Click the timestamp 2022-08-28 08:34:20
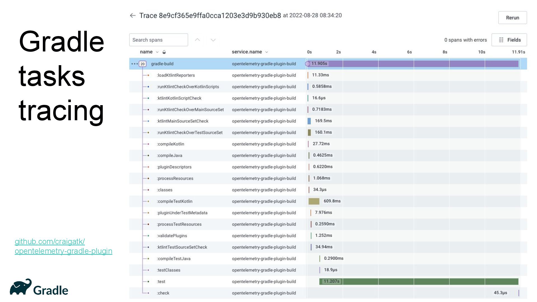 point(316,15)
